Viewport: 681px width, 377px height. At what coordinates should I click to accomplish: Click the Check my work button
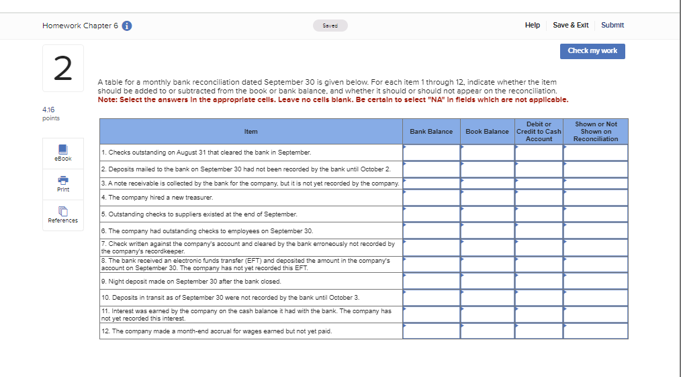(x=592, y=51)
